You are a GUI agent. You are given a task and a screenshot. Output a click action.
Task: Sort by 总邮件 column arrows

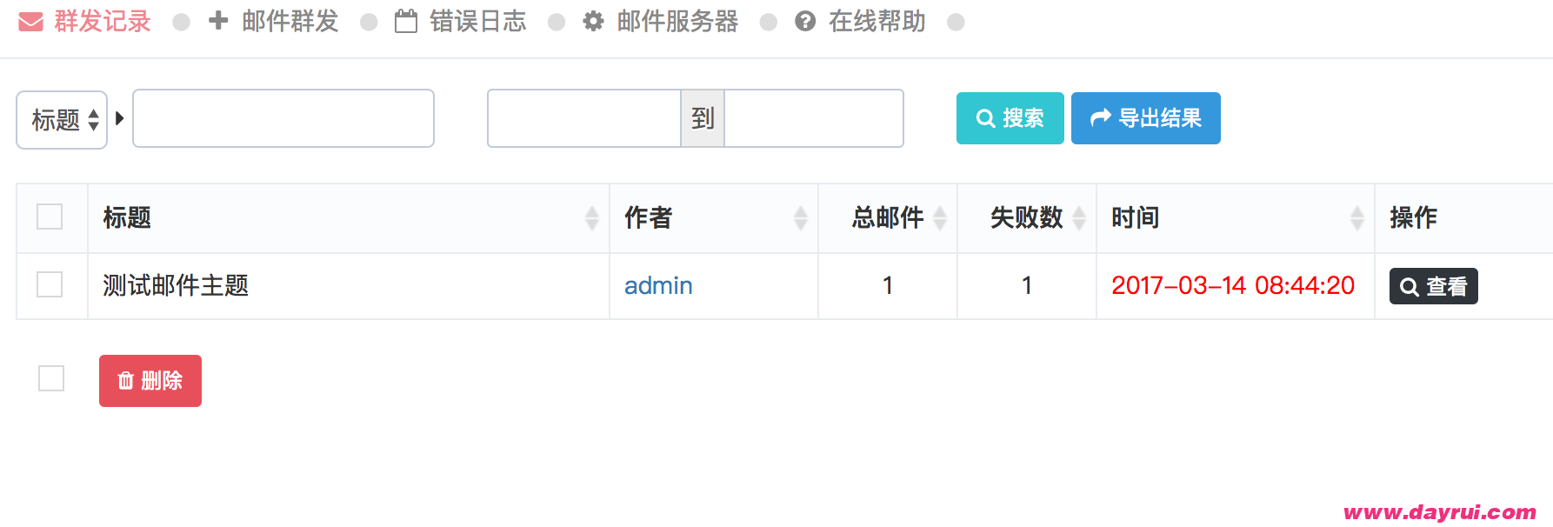click(x=940, y=218)
